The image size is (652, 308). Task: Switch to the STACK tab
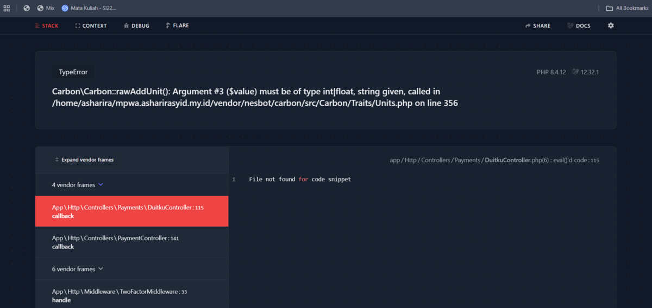(x=47, y=25)
